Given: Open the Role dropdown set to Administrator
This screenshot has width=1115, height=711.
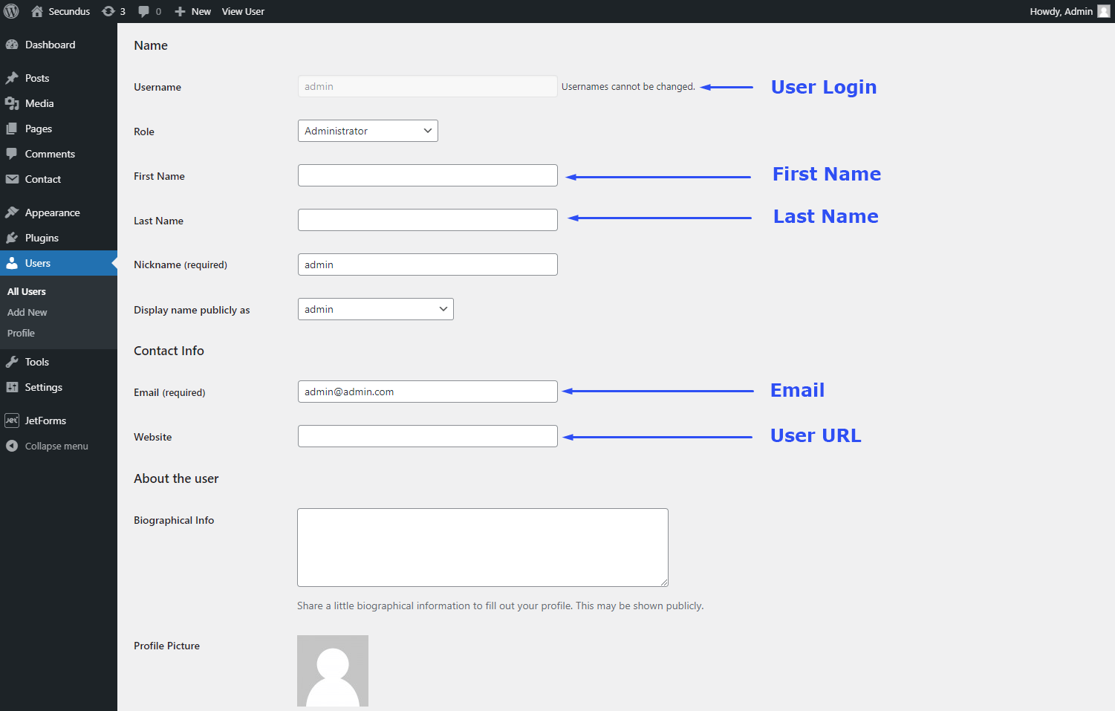Looking at the screenshot, I should coord(367,130).
